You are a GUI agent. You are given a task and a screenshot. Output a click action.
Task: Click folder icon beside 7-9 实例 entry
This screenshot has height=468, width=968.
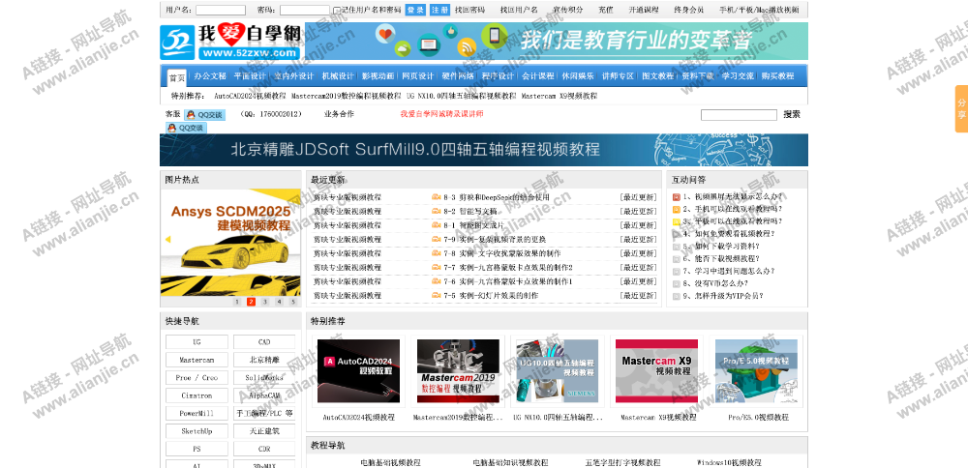tap(436, 239)
